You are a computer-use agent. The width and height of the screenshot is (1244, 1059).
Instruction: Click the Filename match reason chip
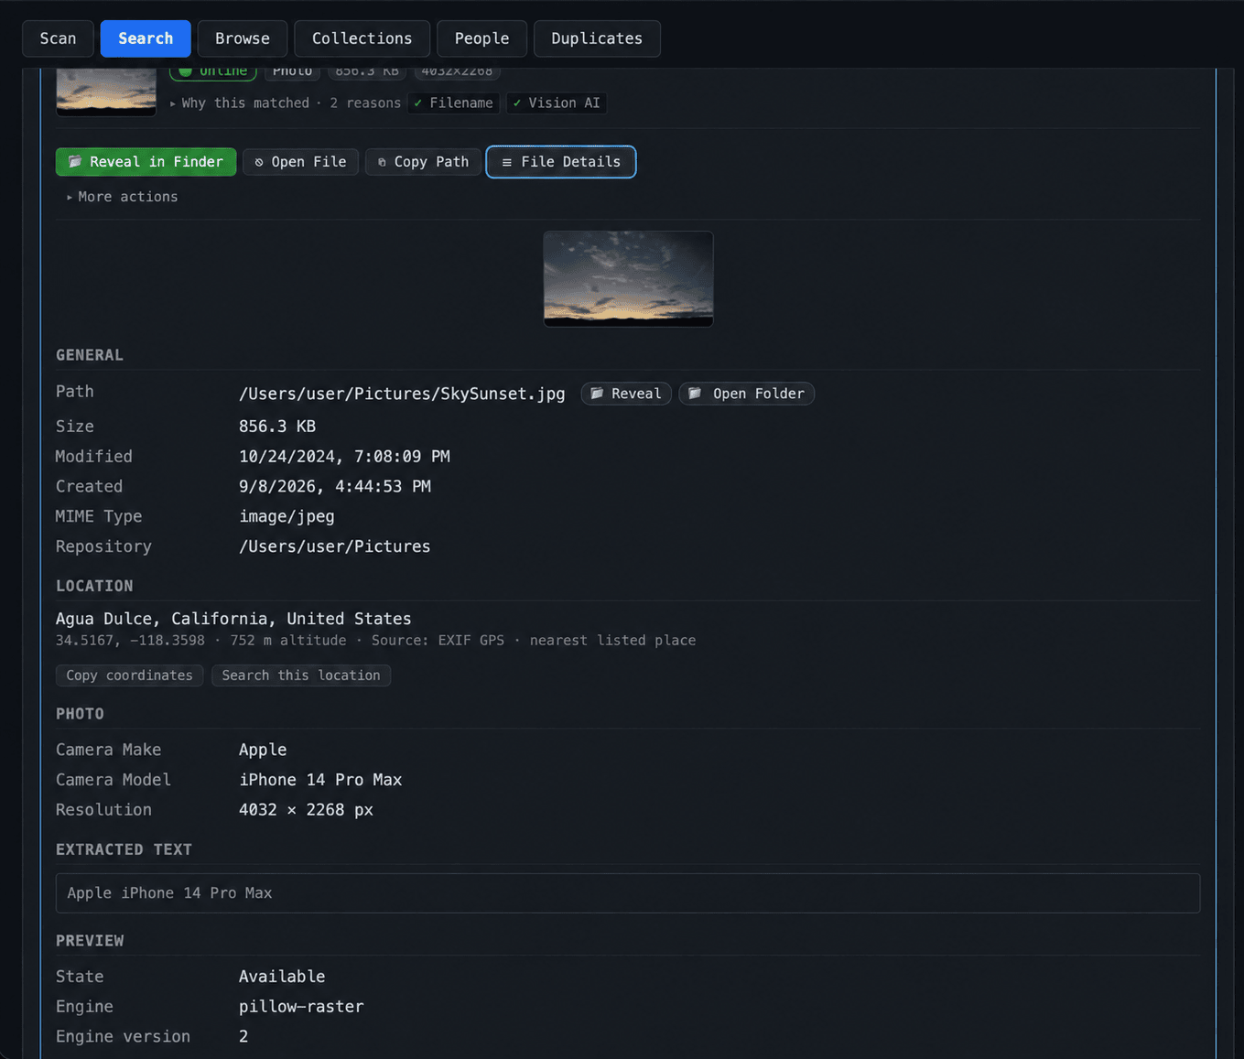point(453,103)
